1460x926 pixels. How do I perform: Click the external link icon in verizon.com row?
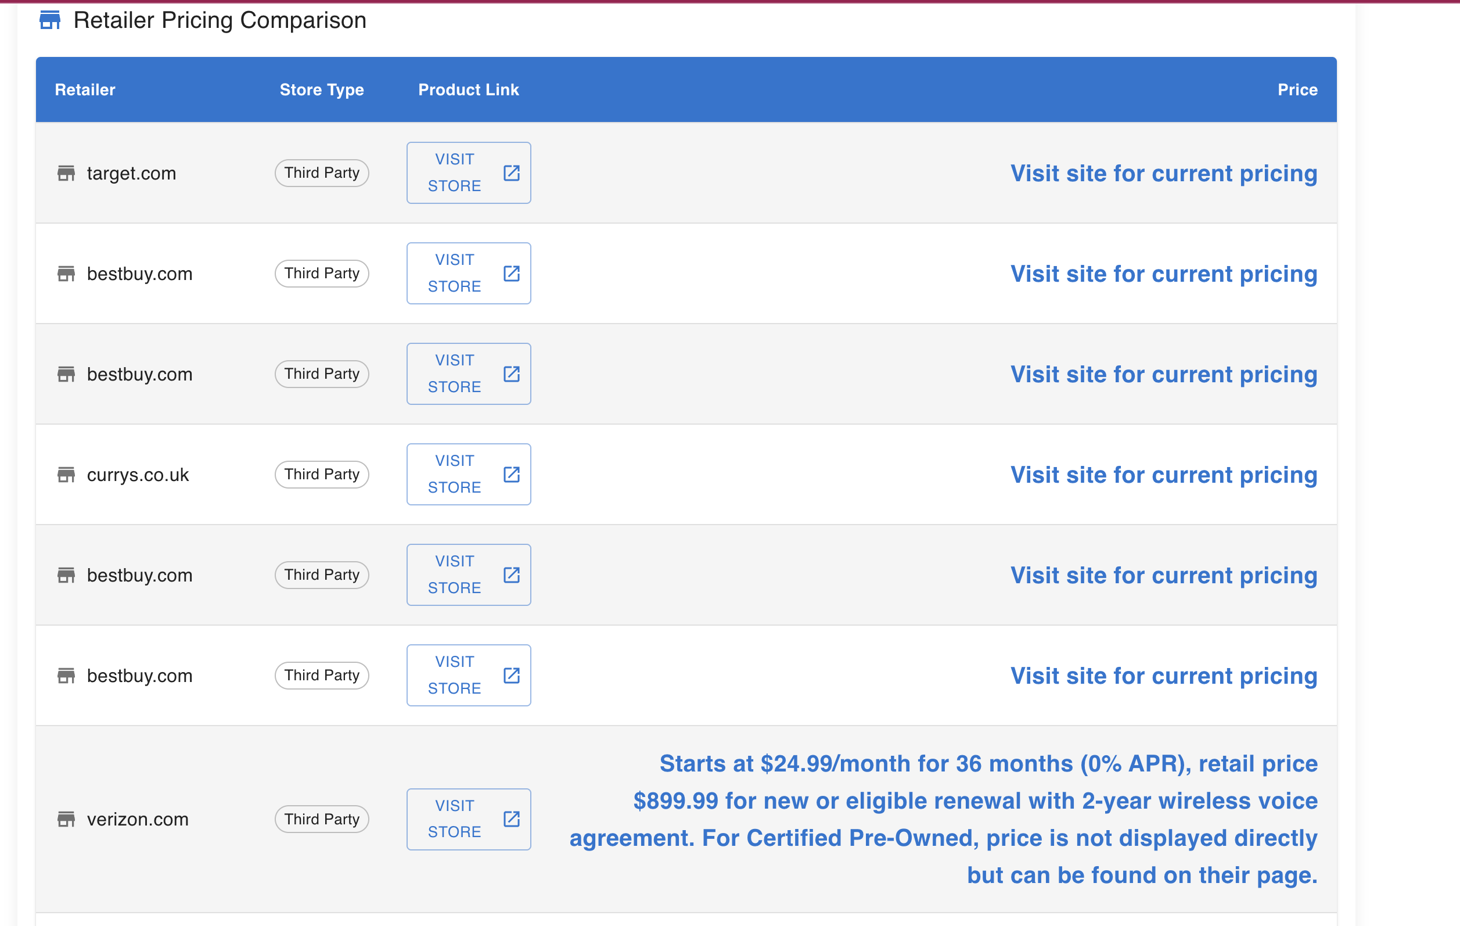[511, 819]
